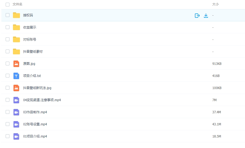The width and height of the screenshot is (245, 148).
Task: Click the folder icon for 对标账号
Action: pyautogui.click(x=16, y=39)
